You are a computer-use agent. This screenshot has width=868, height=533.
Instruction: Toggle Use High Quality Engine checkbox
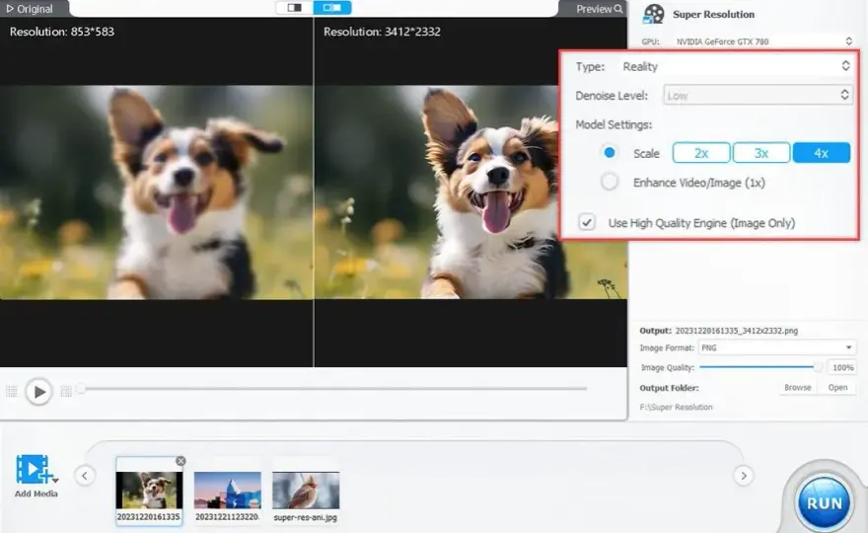click(586, 222)
